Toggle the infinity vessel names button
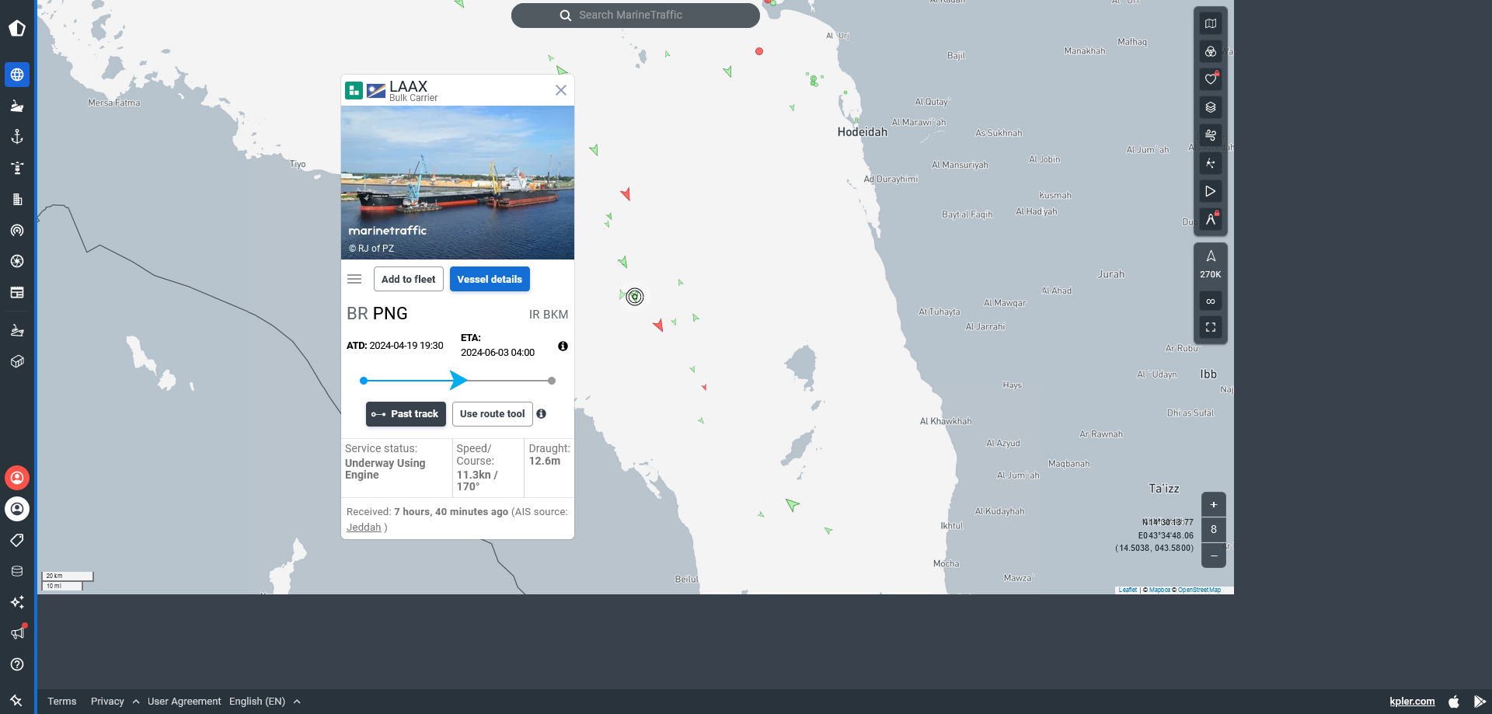1492x714 pixels. 1211,301
